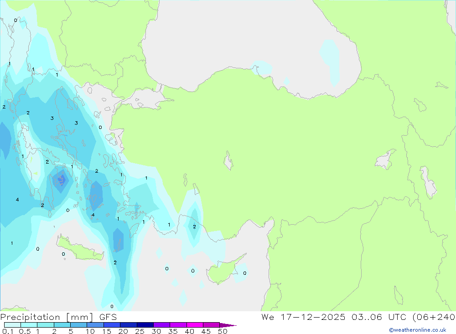This screenshot has width=456, height=334.
Task: Click the '(06+240' forecast run text
Action: [434, 317]
